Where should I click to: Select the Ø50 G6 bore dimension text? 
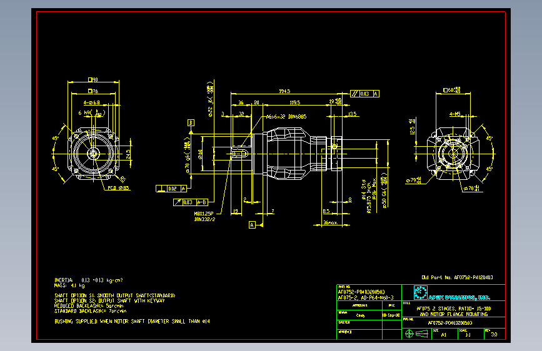coord(384,190)
